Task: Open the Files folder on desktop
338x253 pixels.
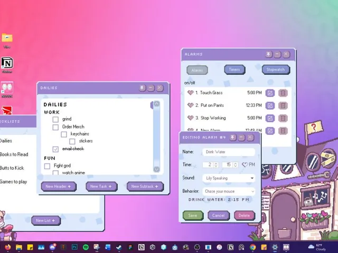Action: (7, 41)
